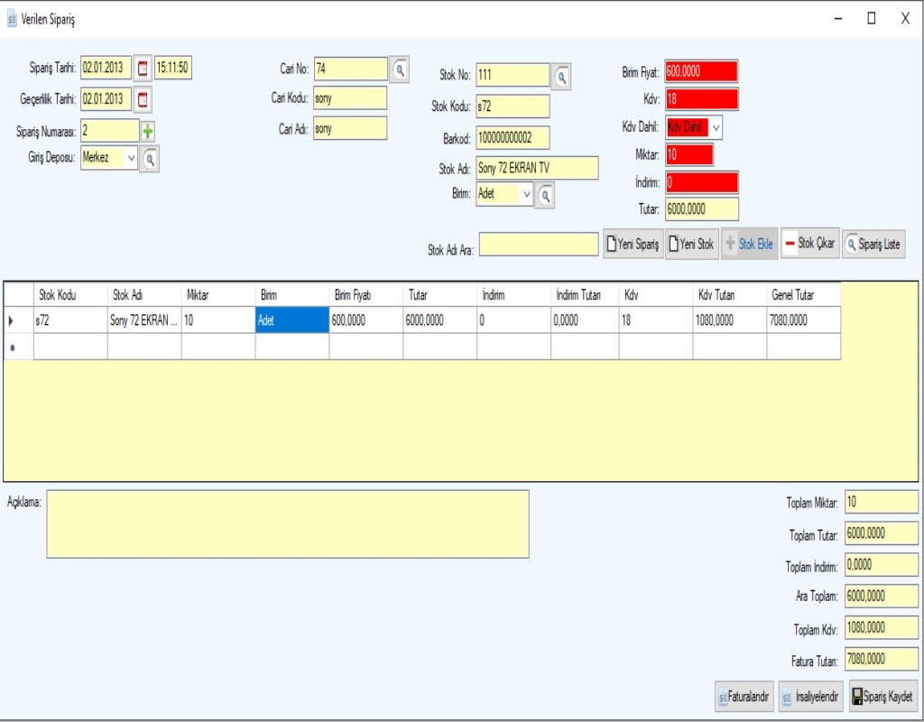Viewport: 924px width, 722px height.
Task: Click search icon next to Stok No
Action: tap(561, 78)
